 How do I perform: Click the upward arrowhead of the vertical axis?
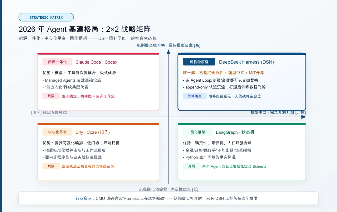click(168, 52)
